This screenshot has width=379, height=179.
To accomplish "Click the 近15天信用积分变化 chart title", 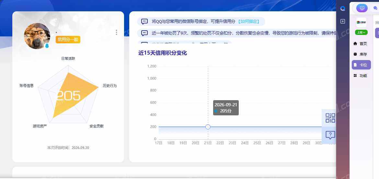I will click(163, 53).
